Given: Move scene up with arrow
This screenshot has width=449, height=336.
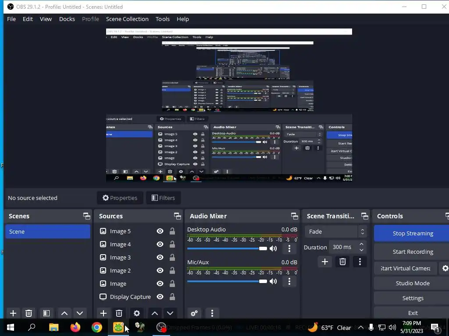Looking at the screenshot, I should [64, 313].
